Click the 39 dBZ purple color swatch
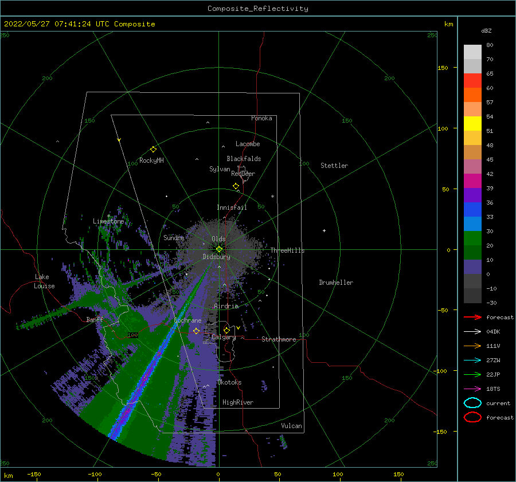The image size is (516, 482). coord(472,195)
